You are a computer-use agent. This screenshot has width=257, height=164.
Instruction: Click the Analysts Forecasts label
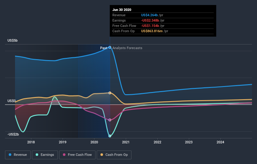click(127, 48)
